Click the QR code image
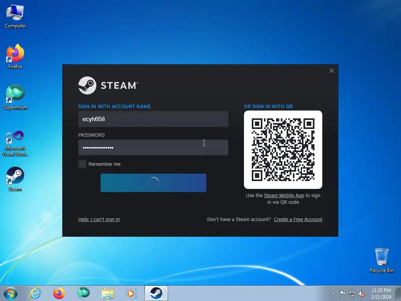 coord(283,150)
